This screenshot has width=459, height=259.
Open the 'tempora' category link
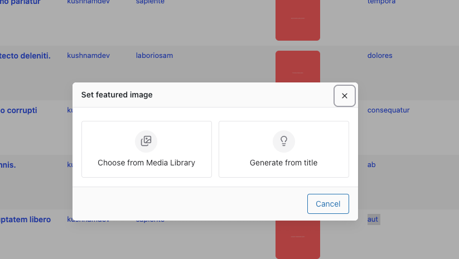point(381,2)
